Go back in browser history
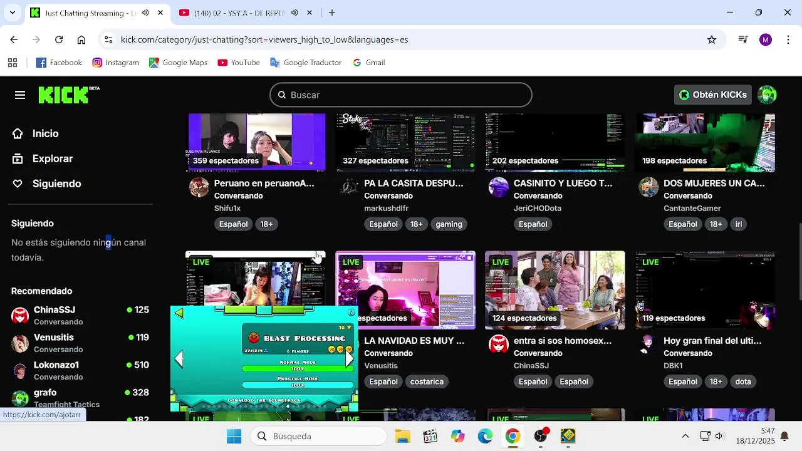The width and height of the screenshot is (802, 451). pyautogui.click(x=14, y=39)
